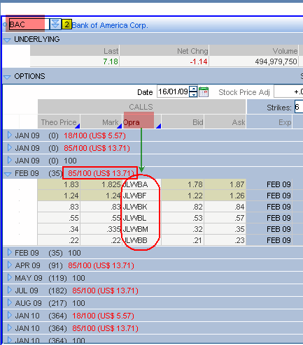Viewport: 303px width, 345px height.
Task: Open the Strikes count box
Action: coord(299,107)
